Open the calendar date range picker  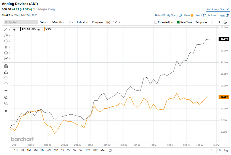110,150
